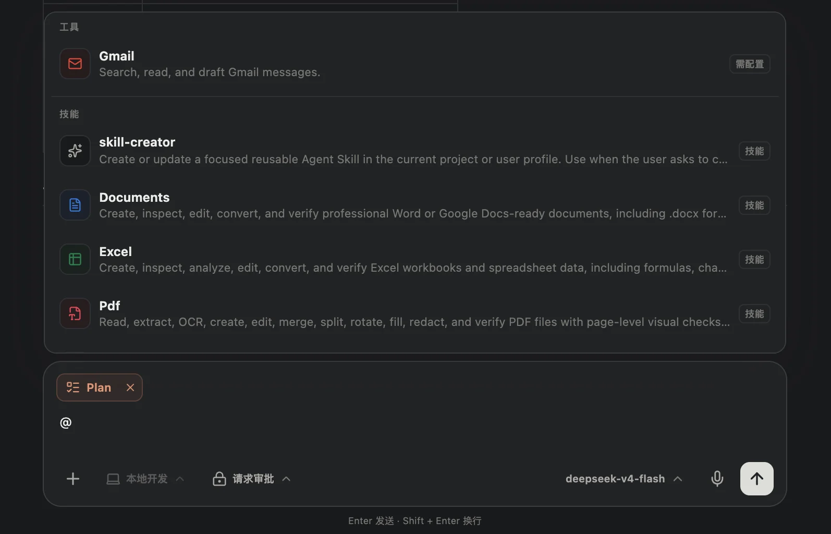
Task: Click the 技能 badge on Documents row
Action: 754,205
